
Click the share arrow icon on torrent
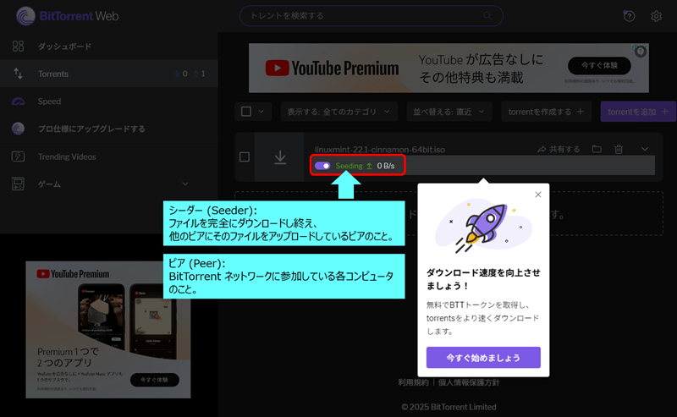(542, 150)
